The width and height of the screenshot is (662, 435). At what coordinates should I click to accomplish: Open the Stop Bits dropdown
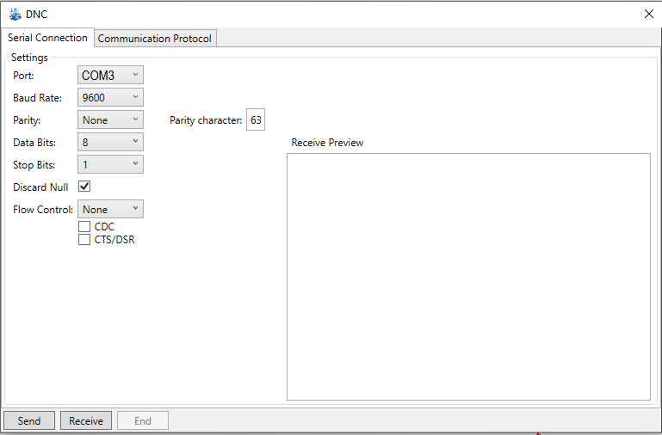[110, 164]
